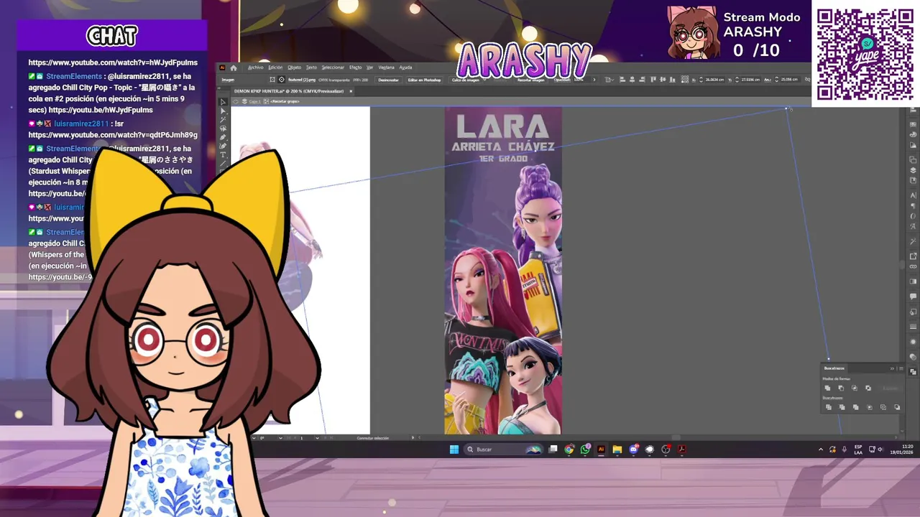
Task: Click Editar en Photoshop button
Action: pyautogui.click(x=425, y=80)
